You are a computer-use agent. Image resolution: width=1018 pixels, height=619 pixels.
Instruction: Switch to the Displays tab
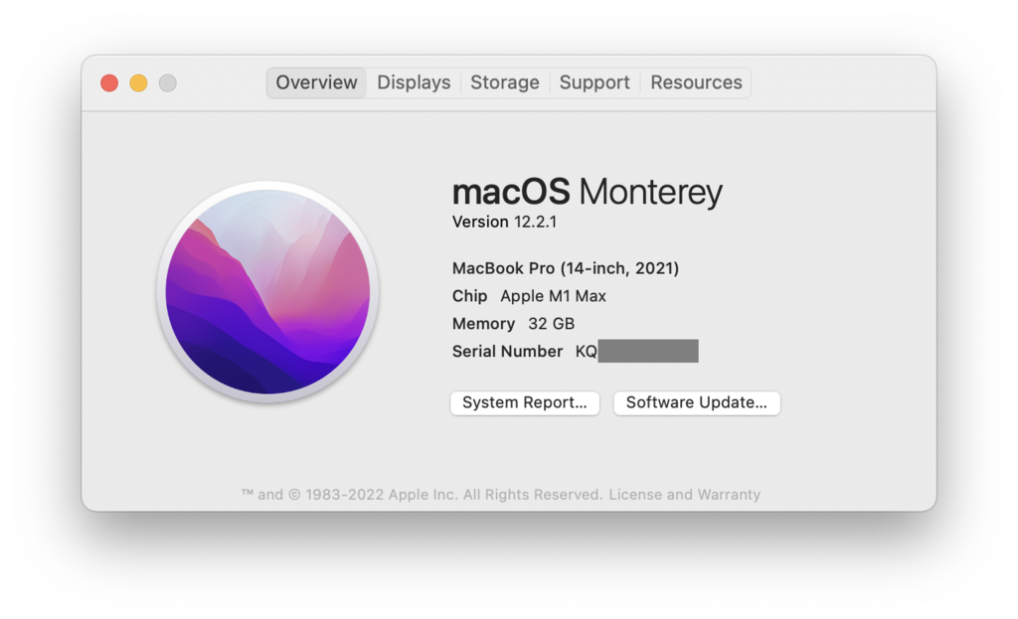tap(414, 82)
